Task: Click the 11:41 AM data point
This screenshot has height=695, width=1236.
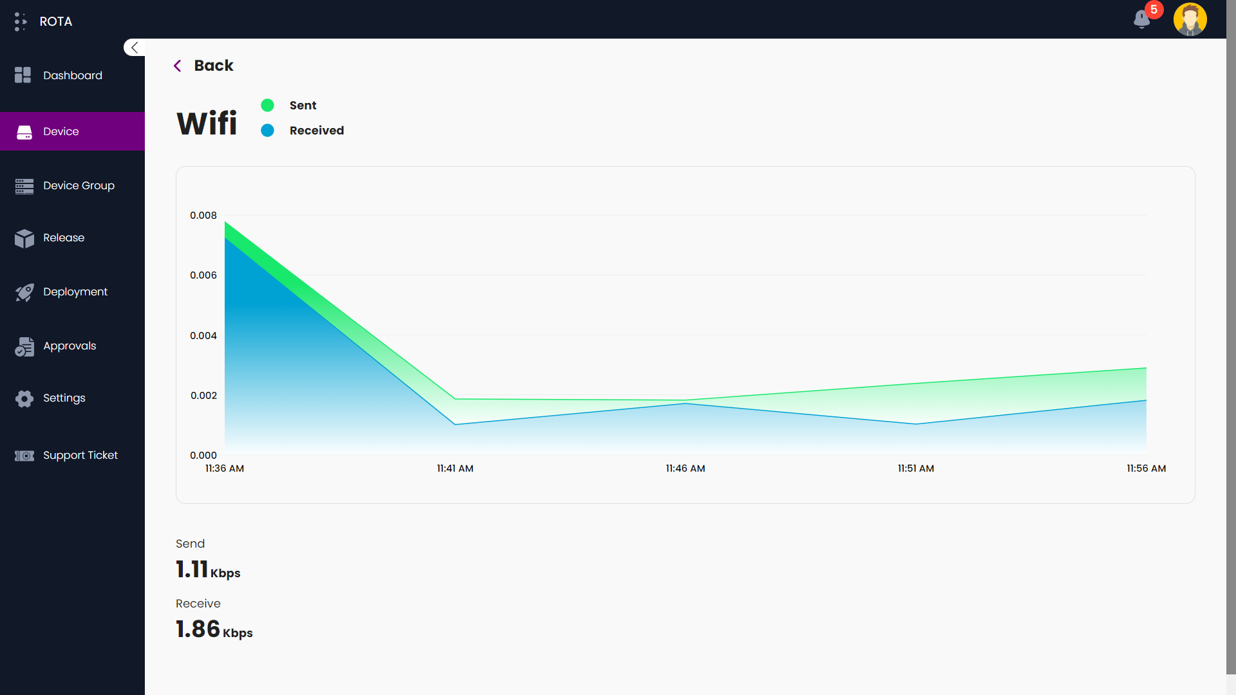Action: [455, 399]
